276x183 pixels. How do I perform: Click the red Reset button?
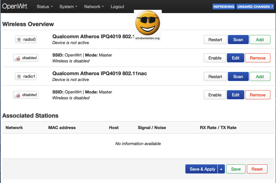[x=257, y=169]
